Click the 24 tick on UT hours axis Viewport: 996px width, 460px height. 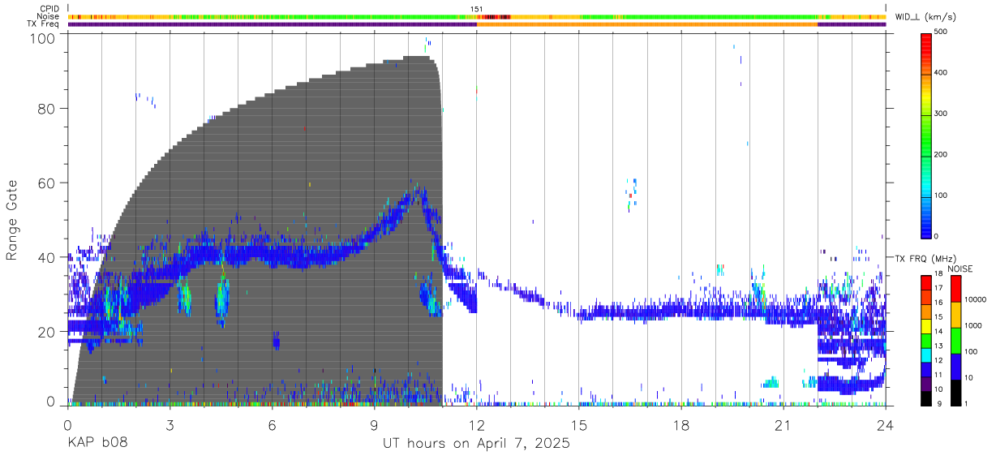point(886,425)
